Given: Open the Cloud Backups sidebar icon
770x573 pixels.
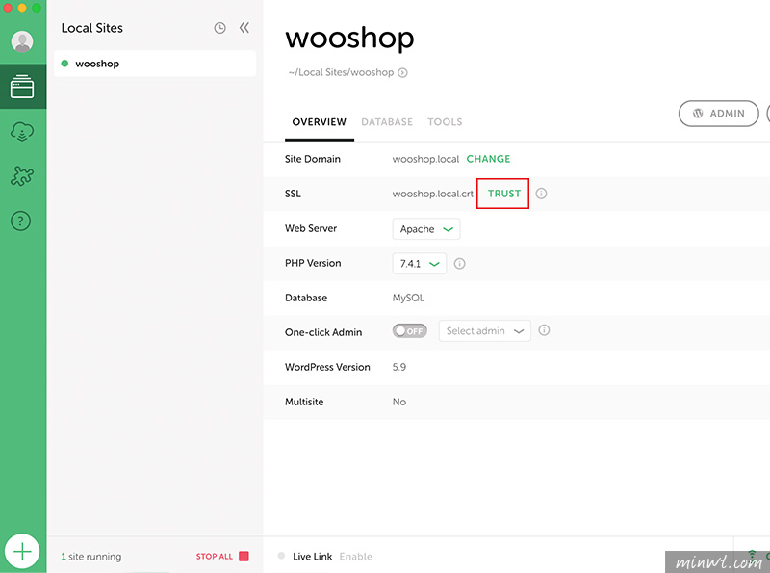Looking at the screenshot, I should tap(22, 131).
